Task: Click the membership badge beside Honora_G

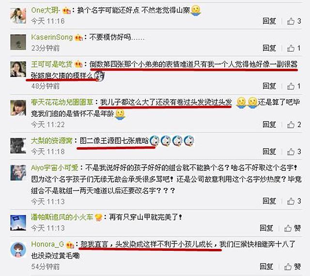Action: click(70, 245)
